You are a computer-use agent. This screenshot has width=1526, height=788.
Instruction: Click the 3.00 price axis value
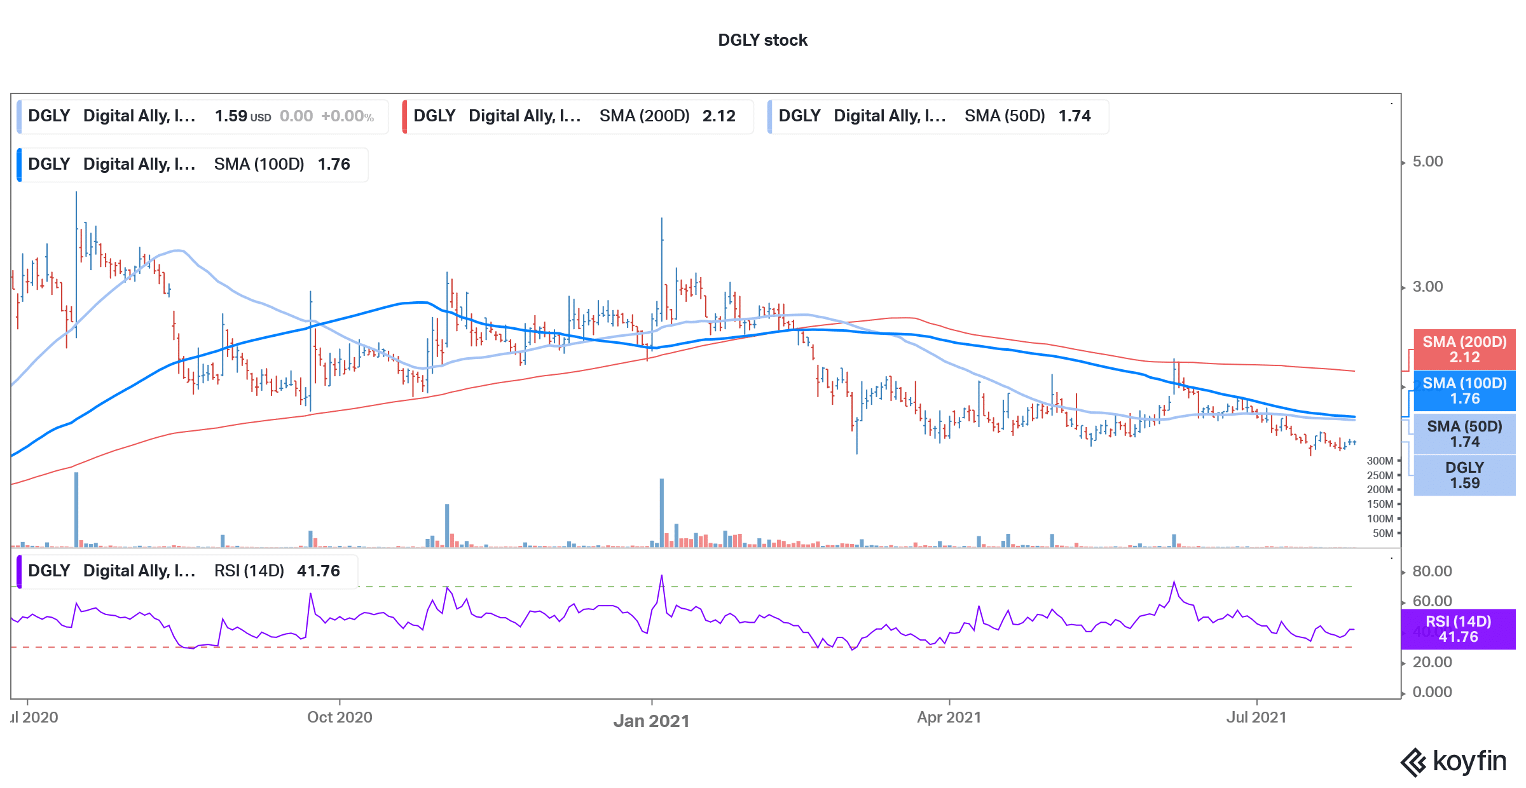[1427, 287]
